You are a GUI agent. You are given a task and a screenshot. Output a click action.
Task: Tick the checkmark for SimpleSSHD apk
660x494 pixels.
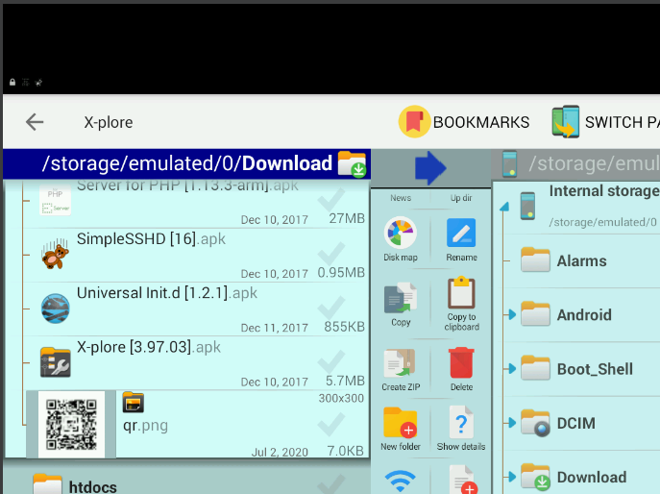point(331,255)
